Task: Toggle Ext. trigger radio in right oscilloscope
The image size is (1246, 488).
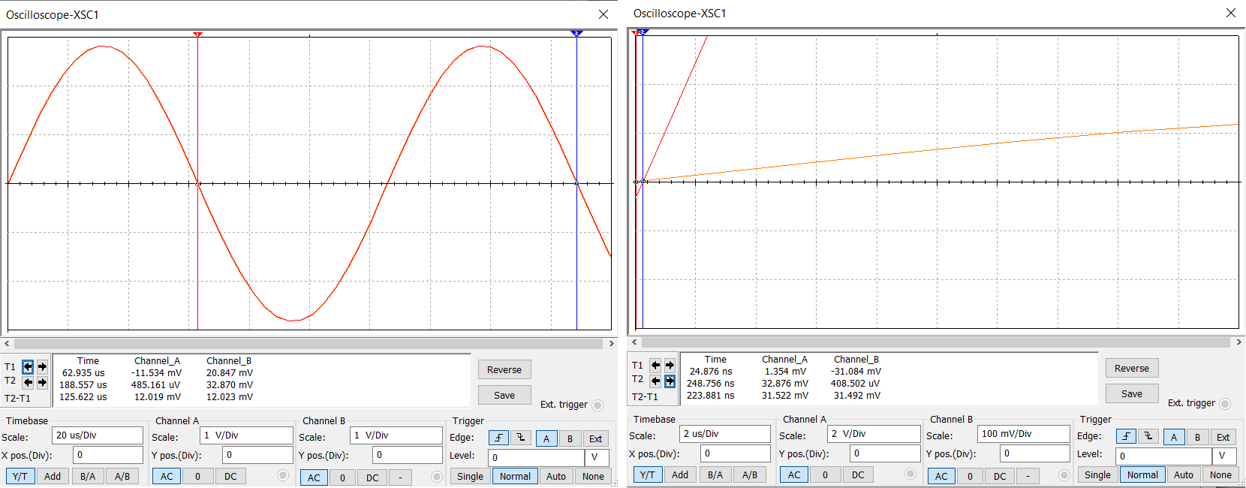Action: pos(1225,404)
